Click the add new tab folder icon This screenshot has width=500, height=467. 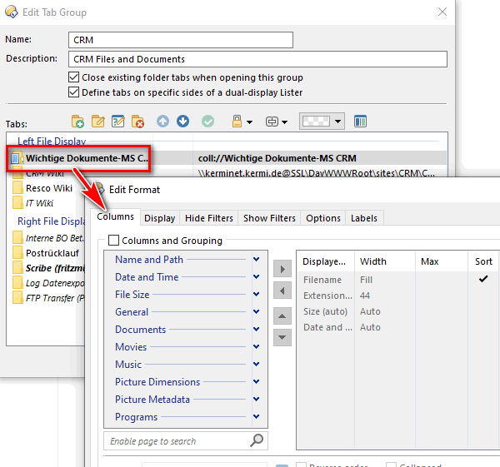click(x=77, y=122)
